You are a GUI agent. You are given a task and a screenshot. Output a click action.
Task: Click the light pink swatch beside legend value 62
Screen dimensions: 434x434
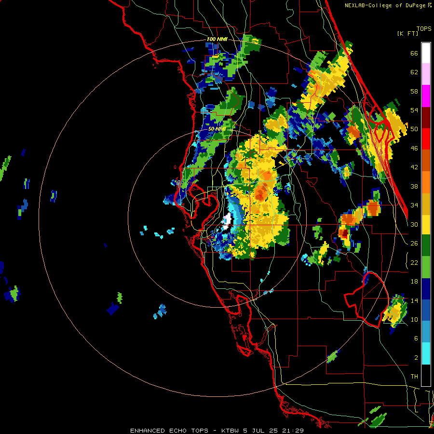pyautogui.click(x=426, y=74)
